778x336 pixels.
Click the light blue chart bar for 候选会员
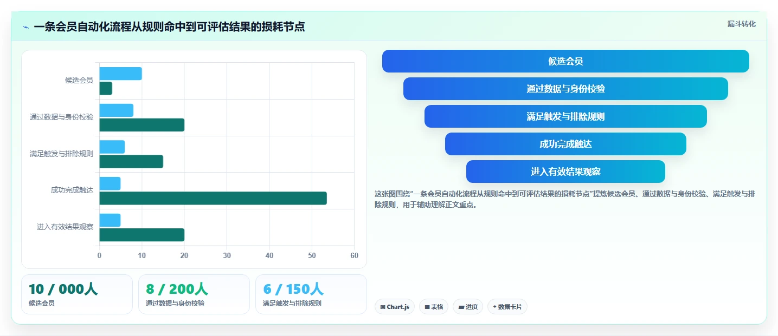[120, 74]
